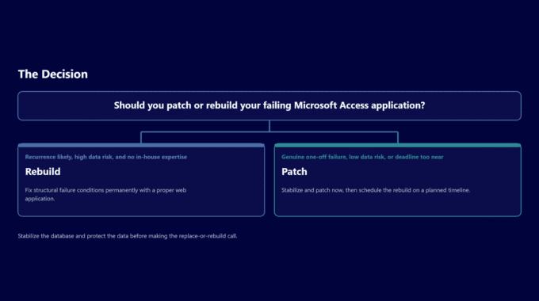Screen dimensions: 539x301
Task: Select footer note 'Stabilize the database and protect'
Action: (x=128, y=236)
